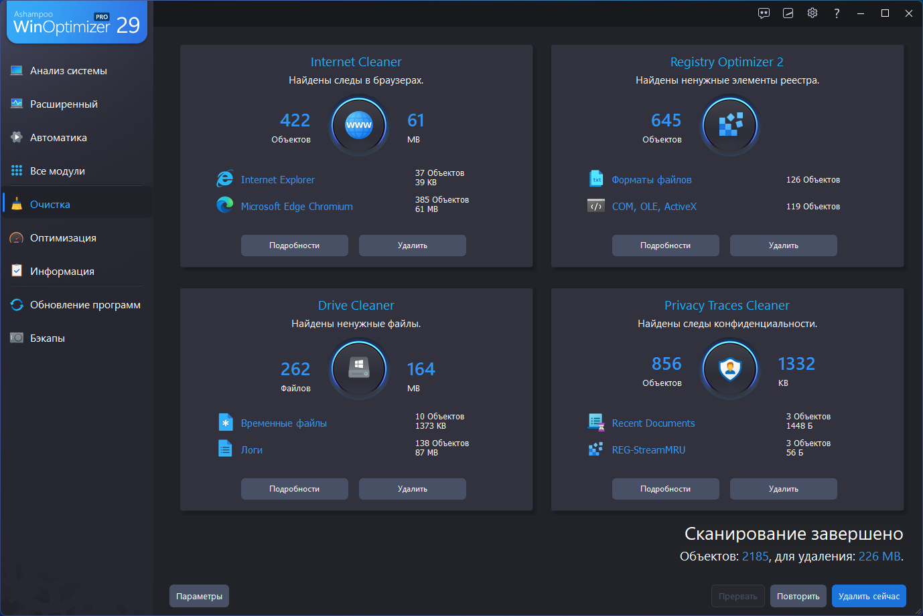Viewport: 923px width, 616px height.
Task: Click the REG-StreamMRU icon
Action: coord(596,449)
